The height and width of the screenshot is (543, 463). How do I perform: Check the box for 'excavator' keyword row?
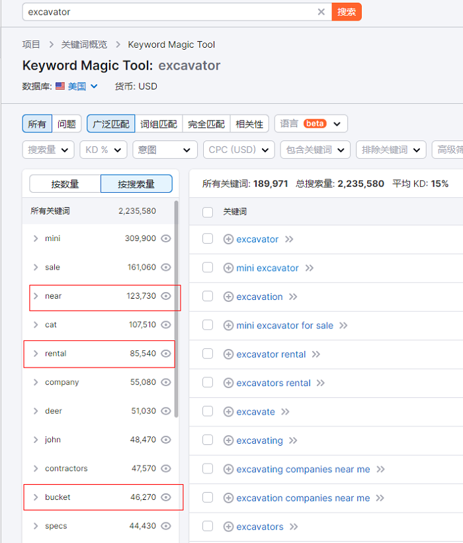tap(208, 239)
